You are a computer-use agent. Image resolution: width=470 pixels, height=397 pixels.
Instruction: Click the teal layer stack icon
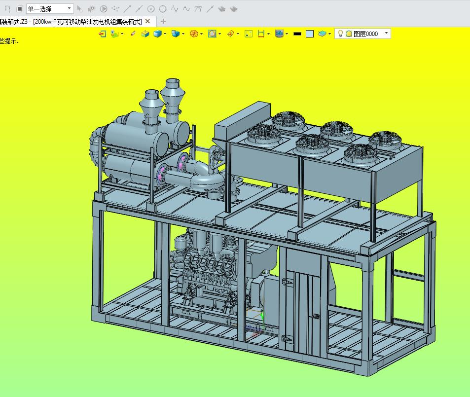tap(322, 34)
